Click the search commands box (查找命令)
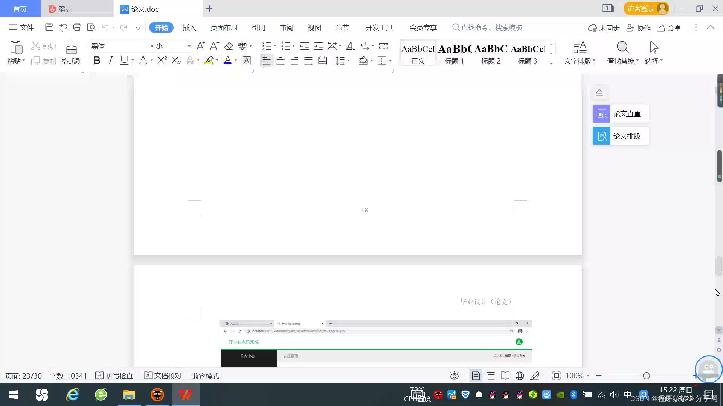The height and width of the screenshot is (406, 723). (491, 28)
